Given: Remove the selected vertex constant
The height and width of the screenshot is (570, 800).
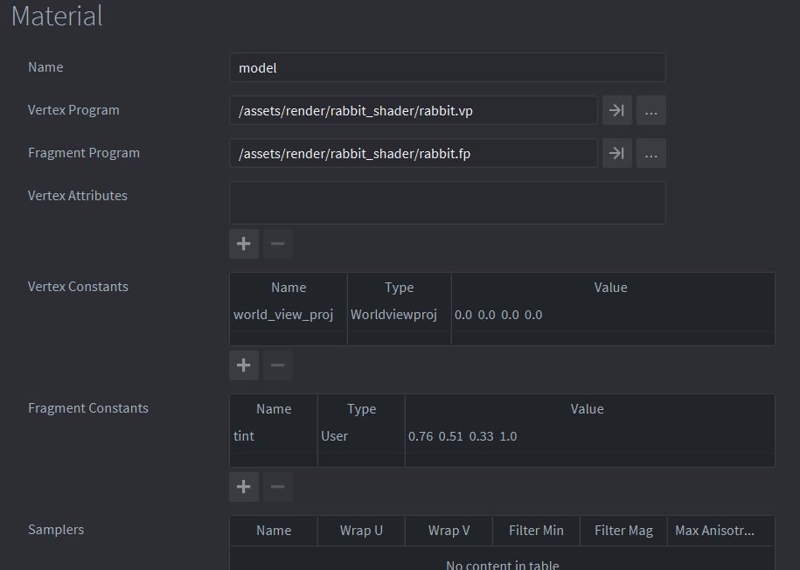Looking at the screenshot, I should (x=278, y=365).
